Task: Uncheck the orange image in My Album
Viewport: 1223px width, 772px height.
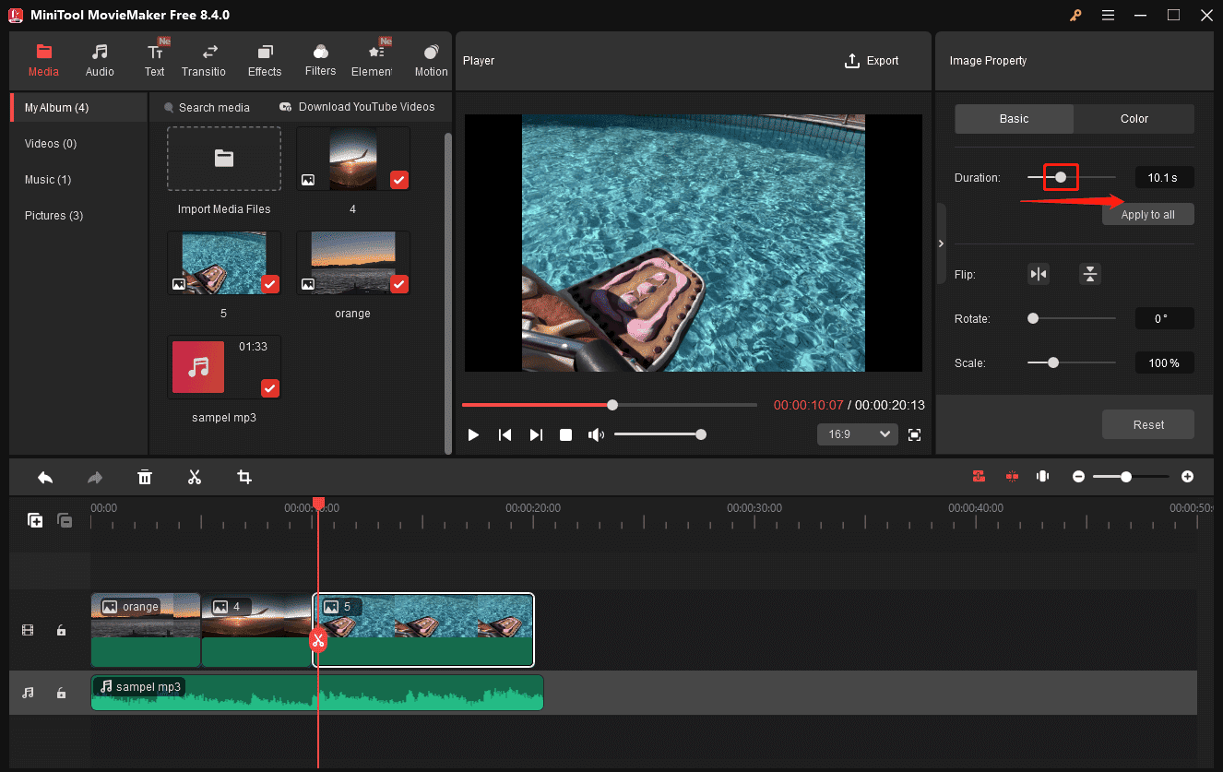Action: 398,284
